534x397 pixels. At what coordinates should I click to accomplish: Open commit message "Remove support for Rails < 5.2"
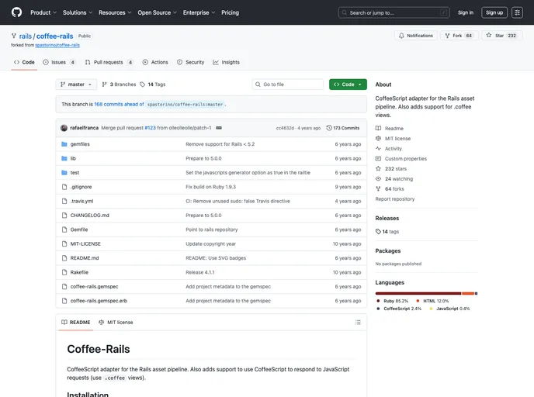tap(220, 144)
